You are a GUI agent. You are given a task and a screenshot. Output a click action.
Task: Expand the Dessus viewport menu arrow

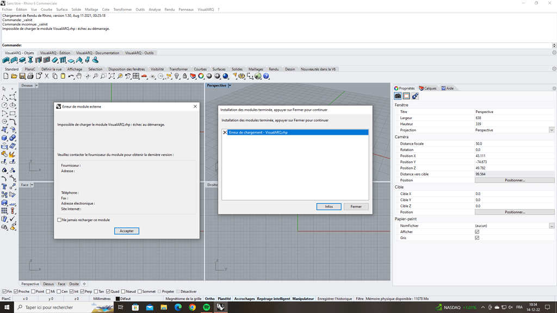[37, 85]
